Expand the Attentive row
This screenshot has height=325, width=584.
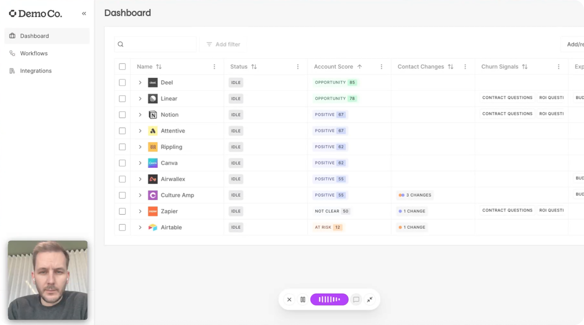(x=140, y=131)
